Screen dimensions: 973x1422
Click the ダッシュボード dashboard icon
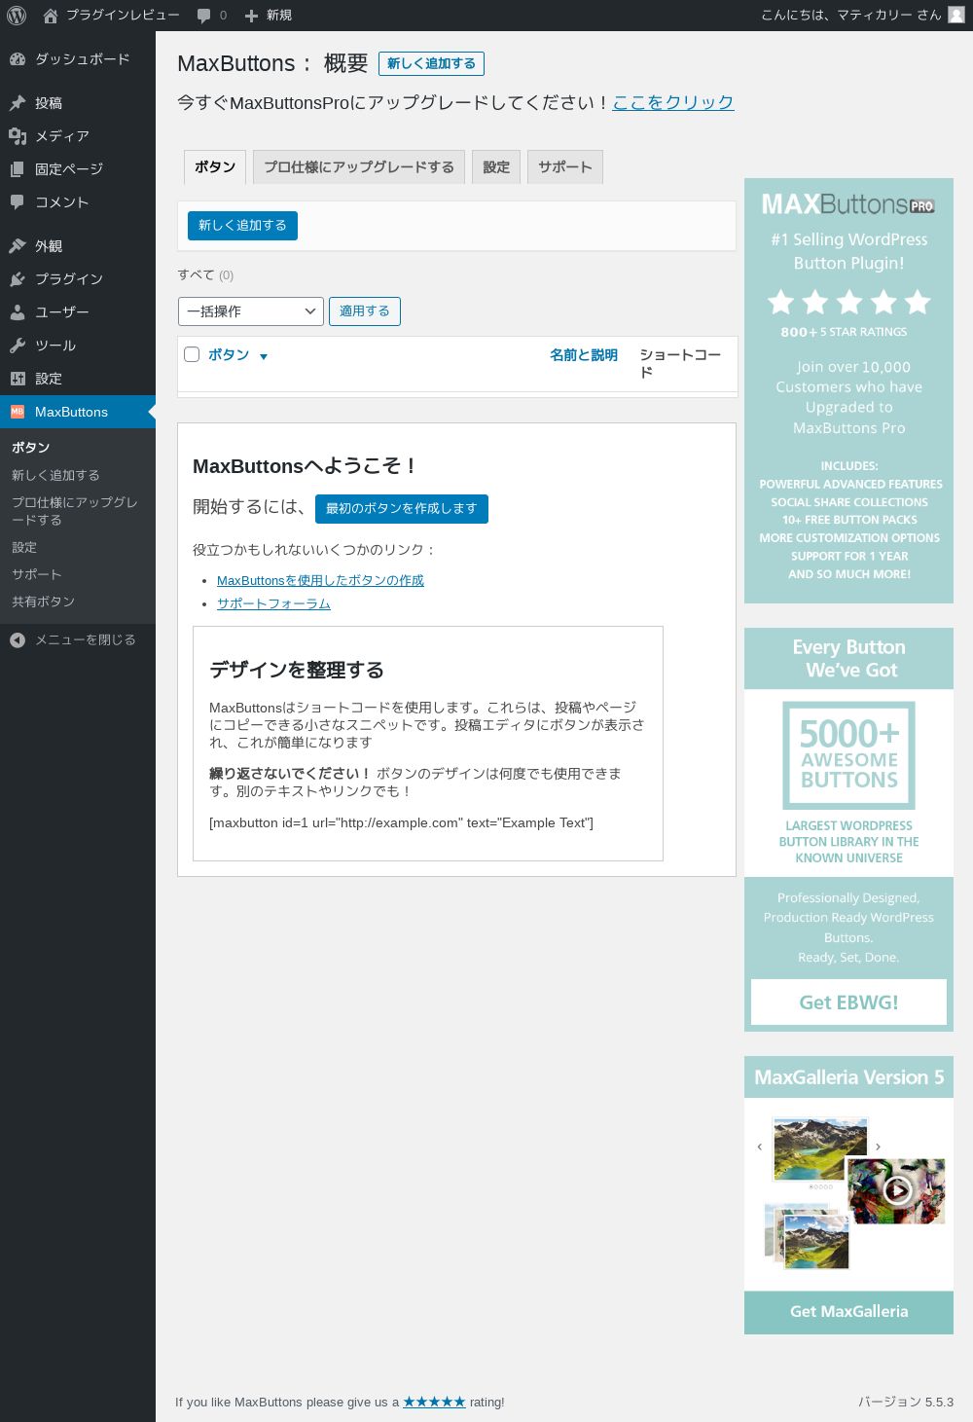tap(18, 59)
